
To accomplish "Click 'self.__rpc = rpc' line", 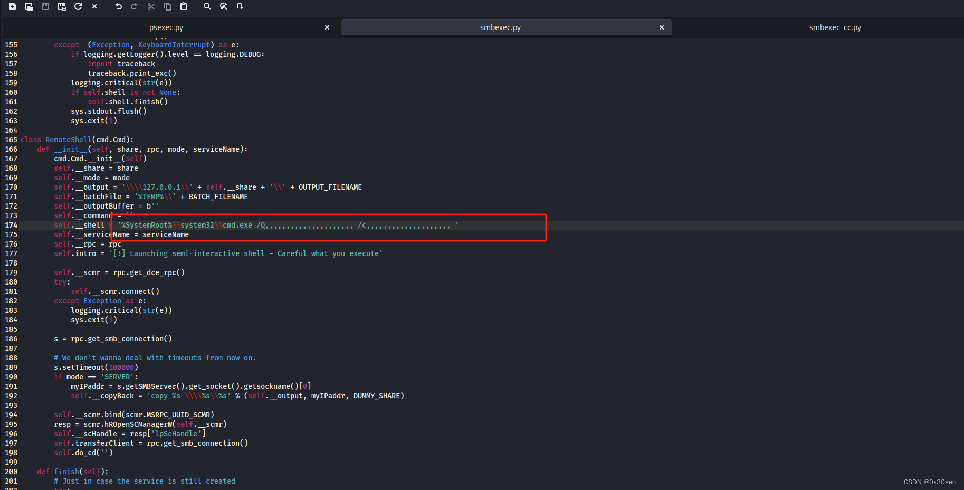I will 88,244.
